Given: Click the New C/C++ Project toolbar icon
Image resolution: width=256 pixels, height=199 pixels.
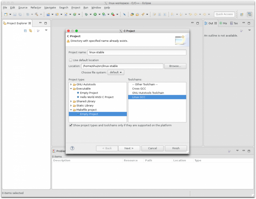Looking at the screenshot, I should 48,14.
